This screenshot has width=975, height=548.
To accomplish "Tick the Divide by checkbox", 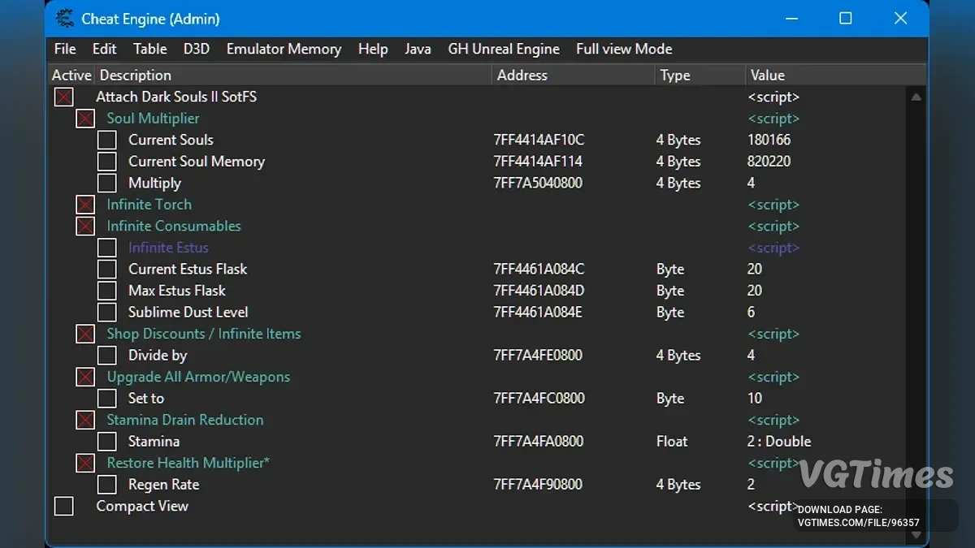I will click(x=107, y=355).
